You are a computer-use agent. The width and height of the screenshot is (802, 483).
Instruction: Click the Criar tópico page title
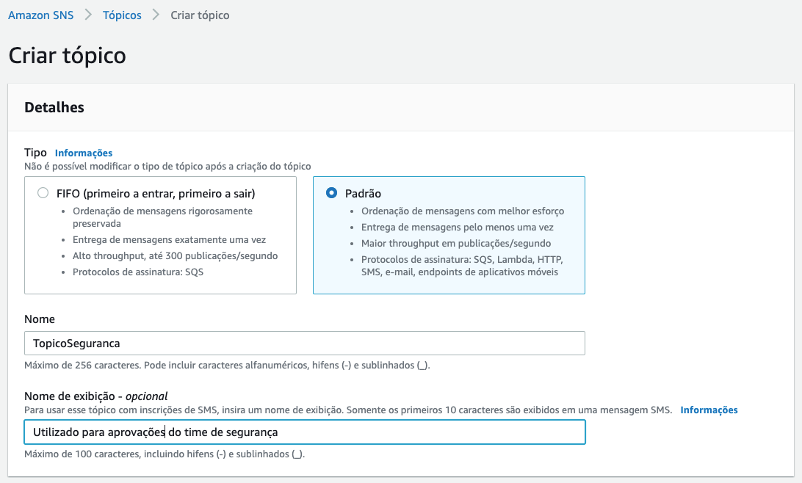[x=67, y=55]
